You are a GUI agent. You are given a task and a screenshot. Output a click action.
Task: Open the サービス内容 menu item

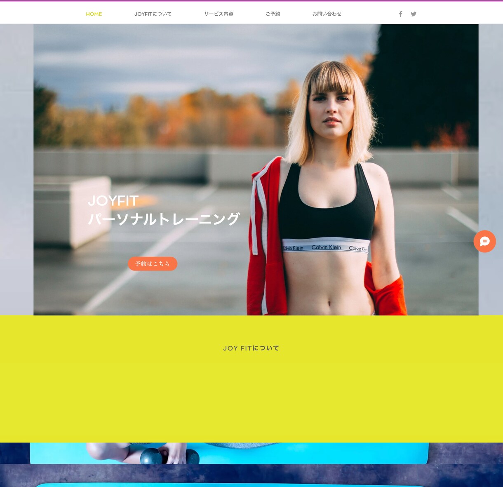pyautogui.click(x=219, y=14)
